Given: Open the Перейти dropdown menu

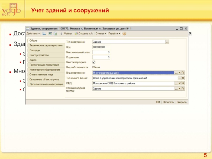Looking at the screenshot, I should pyautogui.click(x=114, y=34).
